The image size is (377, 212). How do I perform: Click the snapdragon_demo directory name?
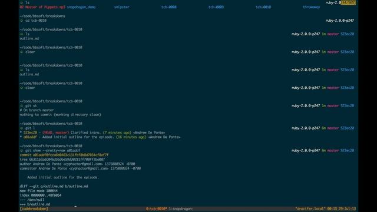81,7
